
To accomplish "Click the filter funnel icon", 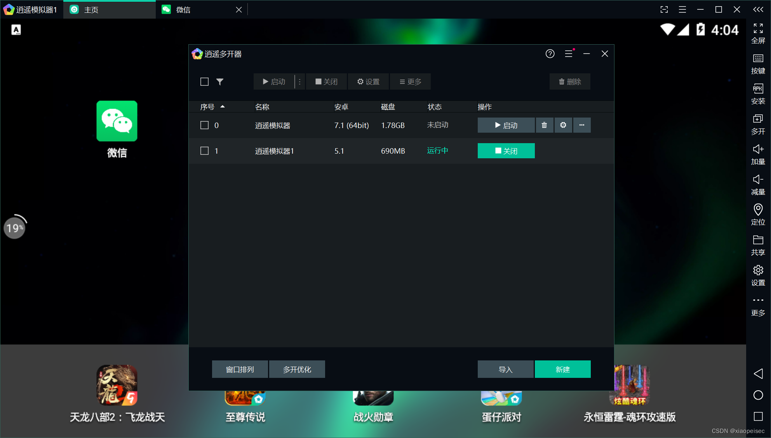I will (220, 82).
